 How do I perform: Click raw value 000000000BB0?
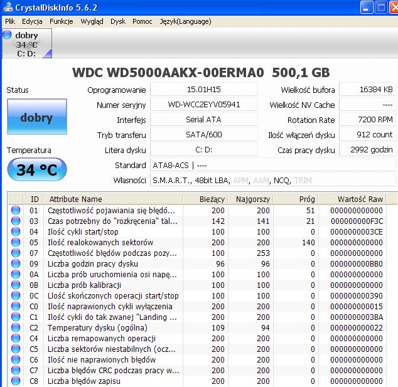coord(357,263)
